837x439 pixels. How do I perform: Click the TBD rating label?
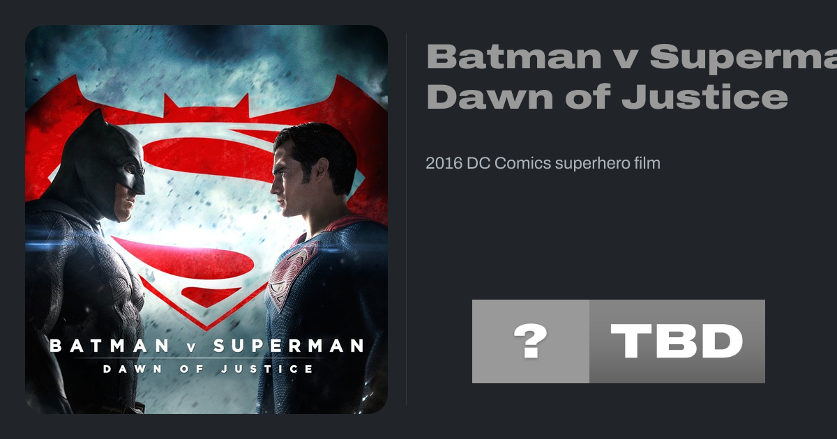[x=677, y=341]
